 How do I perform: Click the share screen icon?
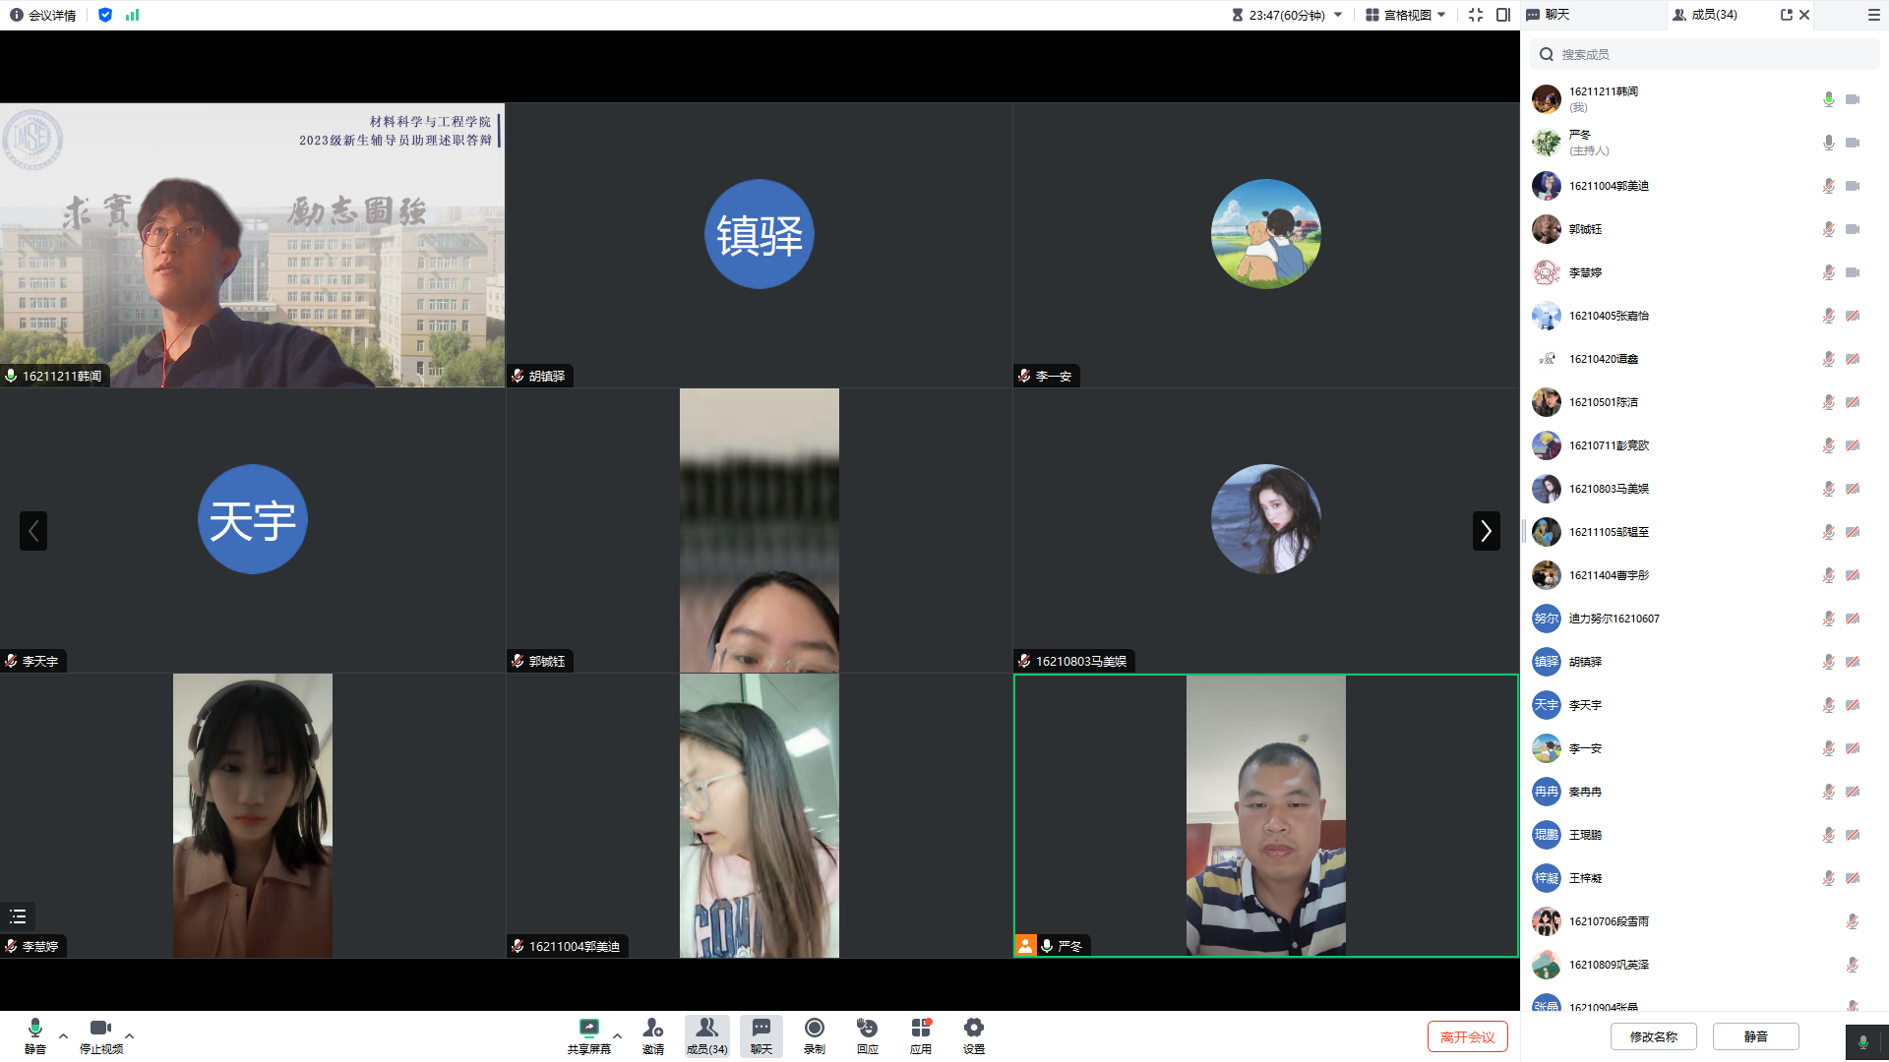pyautogui.click(x=588, y=1029)
